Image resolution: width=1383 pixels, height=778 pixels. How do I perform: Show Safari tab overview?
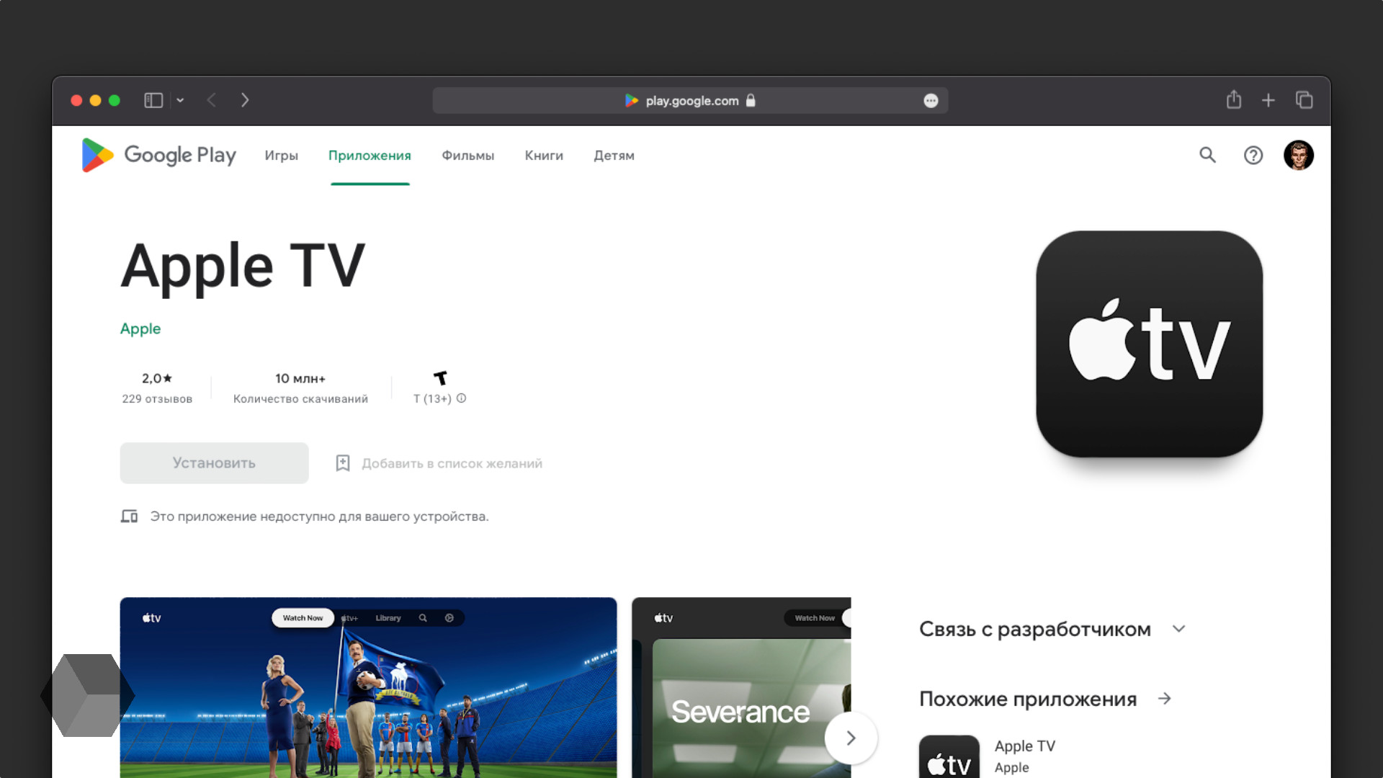[1304, 100]
